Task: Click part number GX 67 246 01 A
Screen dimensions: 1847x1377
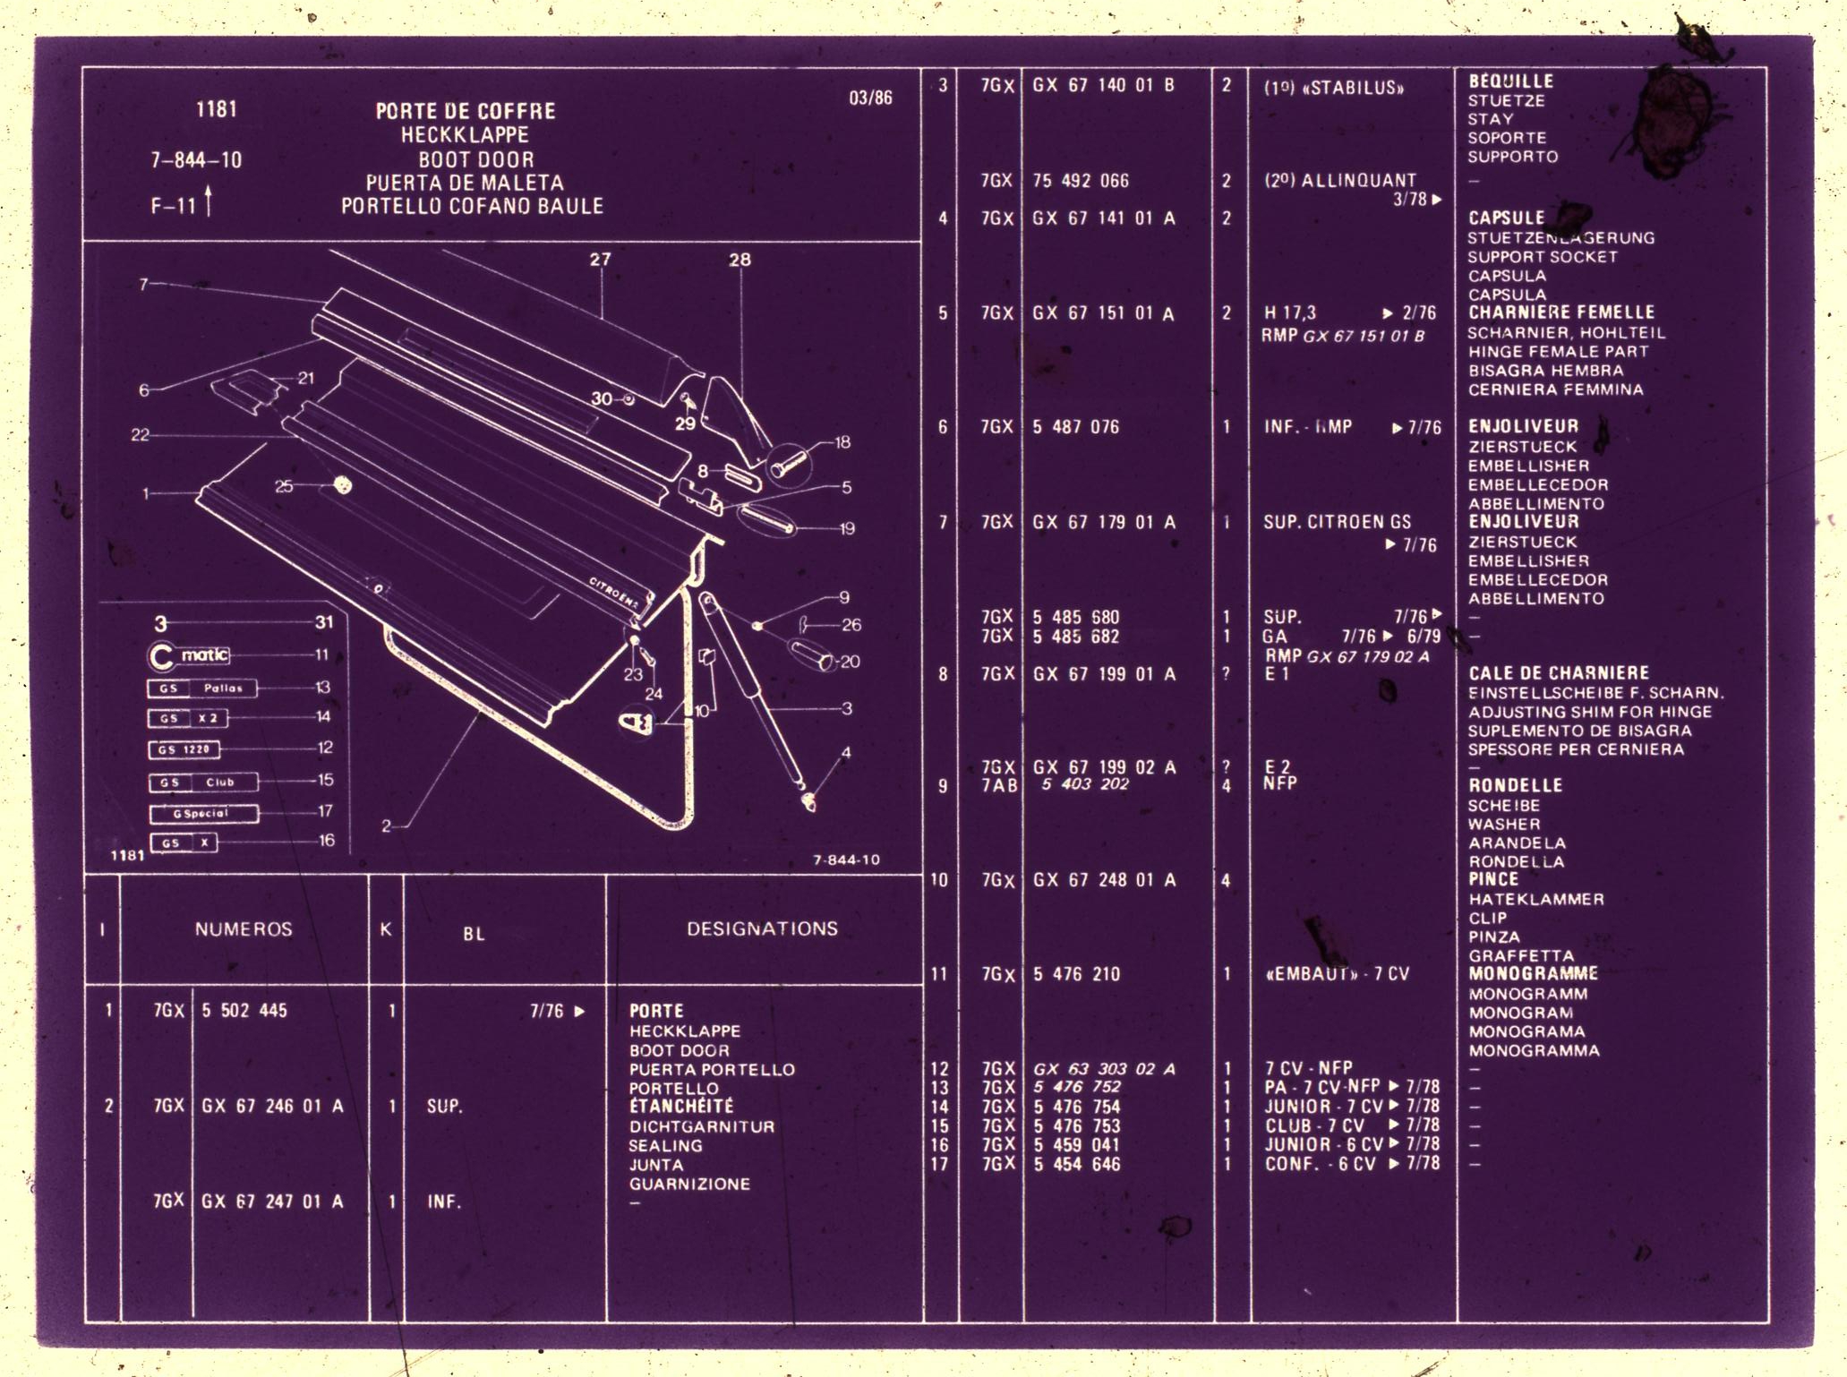Action: click(x=272, y=1107)
